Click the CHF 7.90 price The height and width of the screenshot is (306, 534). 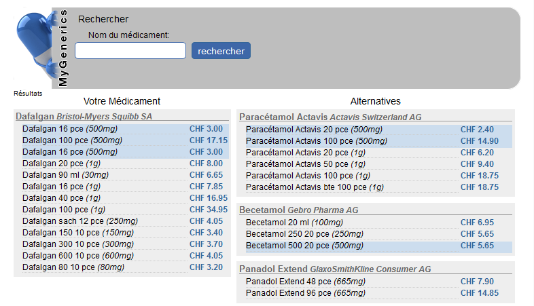[477, 282]
